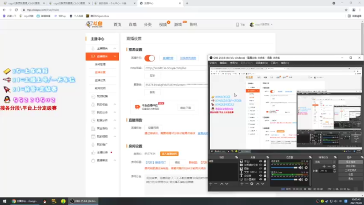364x205 pixels.
Task: Pop out the 来源 dock panel
Action: pyautogui.click(x=268, y=157)
